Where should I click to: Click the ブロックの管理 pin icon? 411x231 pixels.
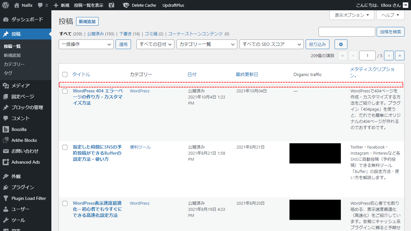pos(5,107)
